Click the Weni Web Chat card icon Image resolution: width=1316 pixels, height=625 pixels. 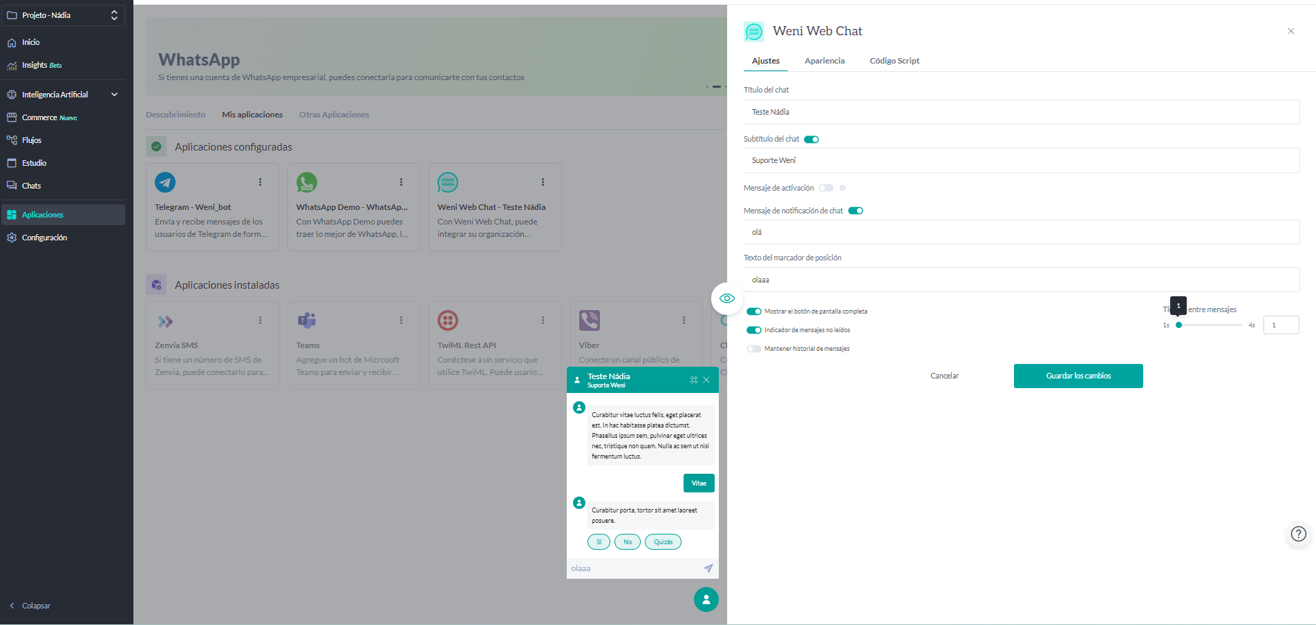click(448, 182)
